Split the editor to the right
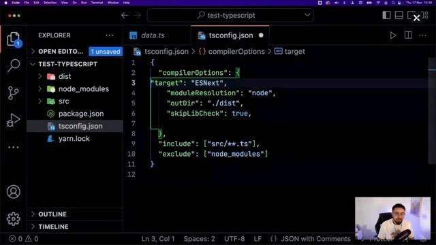This screenshot has height=245, width=436. pos(408,35)
